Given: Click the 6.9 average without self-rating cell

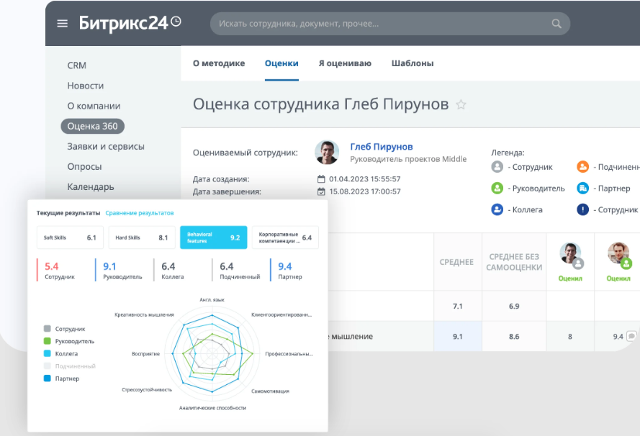Looking at the screenshot, I should point(514,306).
